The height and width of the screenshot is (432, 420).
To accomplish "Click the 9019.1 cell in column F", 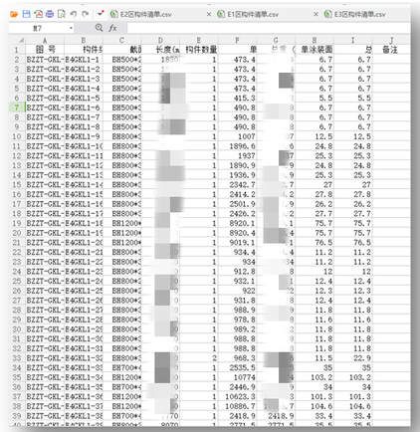I will 237,242.
